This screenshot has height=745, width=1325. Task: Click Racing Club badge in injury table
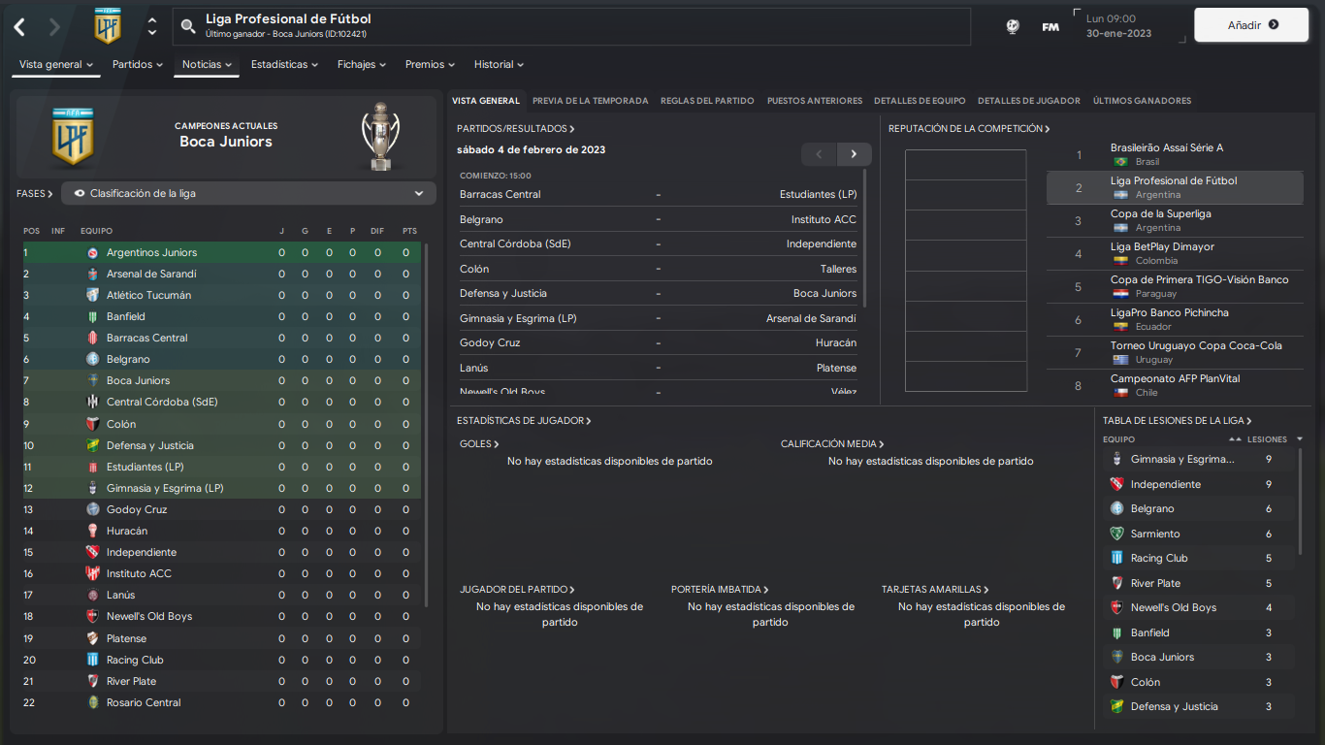click(x=1116, y=558)
